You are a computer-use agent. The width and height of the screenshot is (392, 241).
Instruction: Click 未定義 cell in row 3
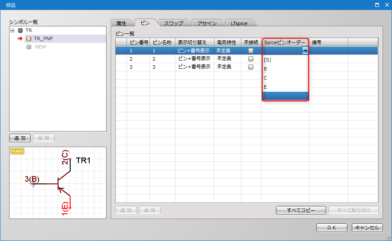point(227,67)
